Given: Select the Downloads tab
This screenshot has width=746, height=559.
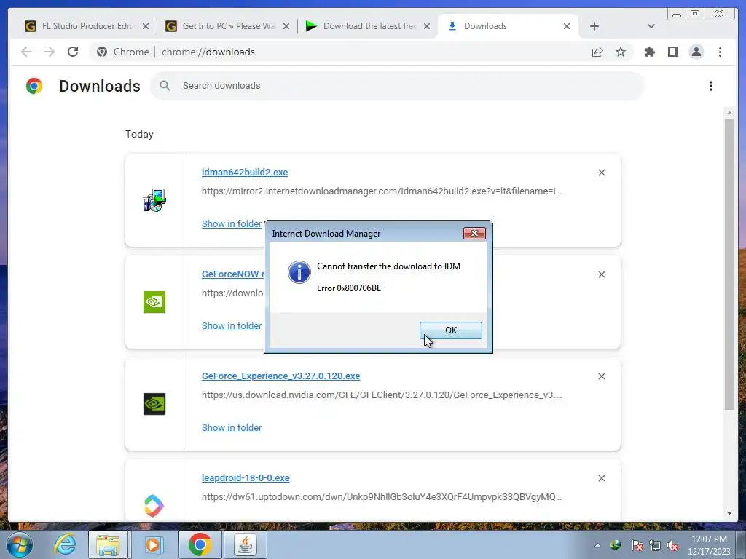Looking at the screenshot, I should coord(507,26).
